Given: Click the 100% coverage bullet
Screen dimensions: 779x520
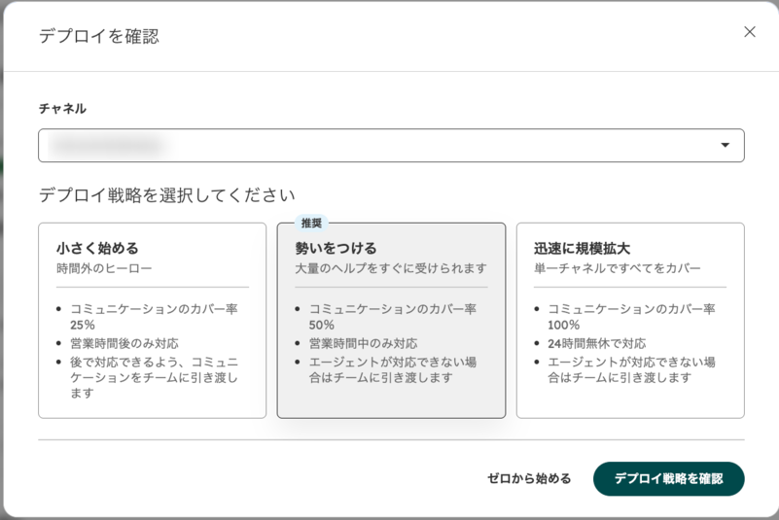Looking at the screenshot, I should [x=631, y=317].
